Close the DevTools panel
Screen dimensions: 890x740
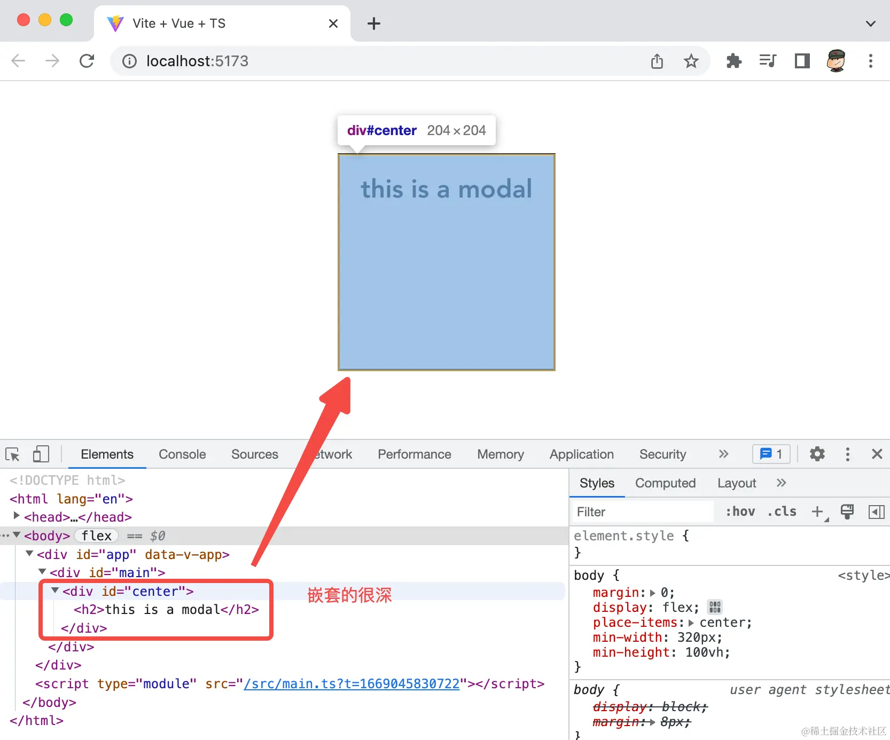click(x=877, y=454)
